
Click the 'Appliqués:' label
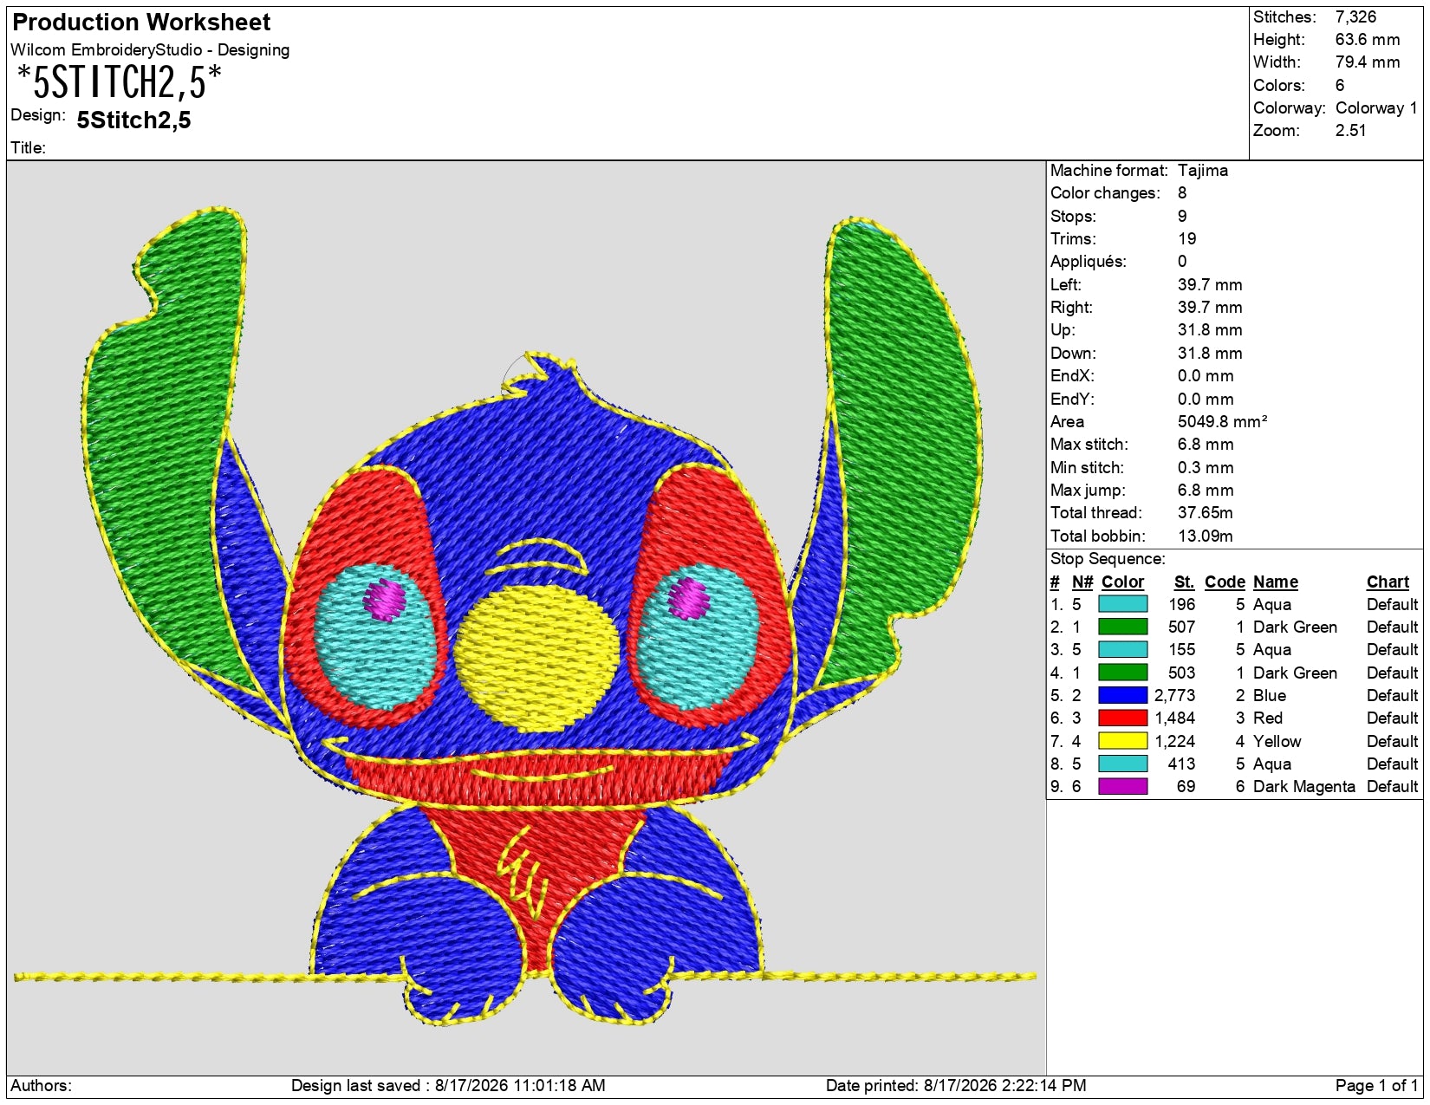coord(1088,261)
